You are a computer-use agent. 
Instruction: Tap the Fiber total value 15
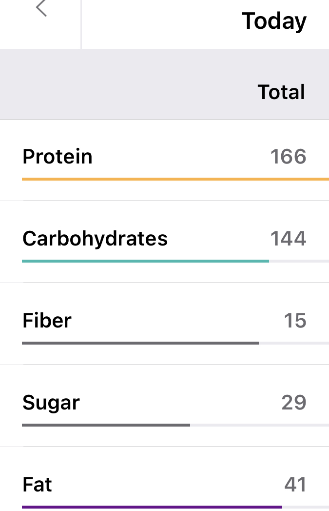click(x=295, y=321)
